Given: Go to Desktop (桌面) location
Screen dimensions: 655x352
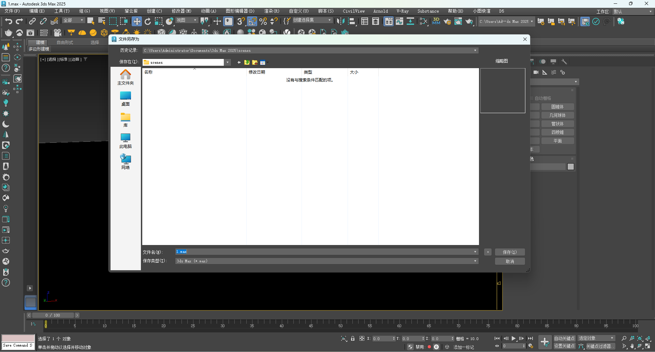Looking at the screenshot, I should tap(126, 98).
